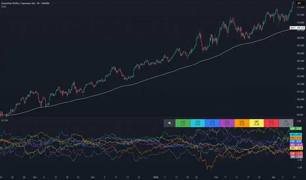Click the EMA 109.314 price axis label
Screen dimensions: 306x180
pos(297,28)
